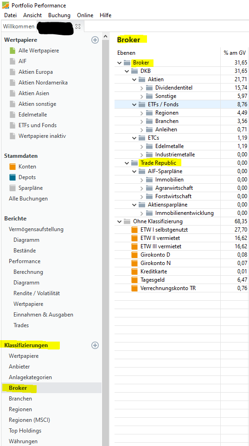Open the Datei menu

coord(11,15)
